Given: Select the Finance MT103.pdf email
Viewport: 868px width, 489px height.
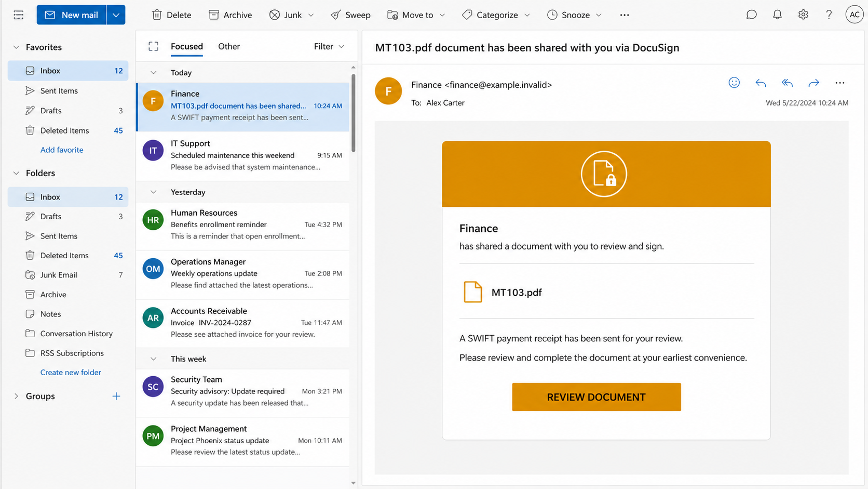Looking at the screenshot, I should click(242, 107).
